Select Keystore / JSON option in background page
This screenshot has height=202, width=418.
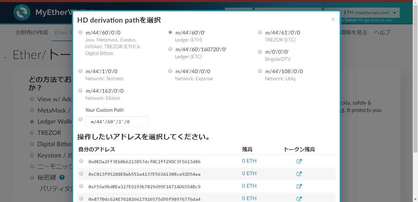tap(32, 155)
